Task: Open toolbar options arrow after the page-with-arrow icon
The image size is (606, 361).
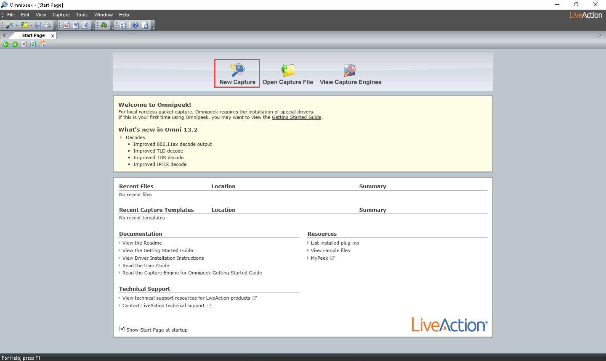Action: 153,27
